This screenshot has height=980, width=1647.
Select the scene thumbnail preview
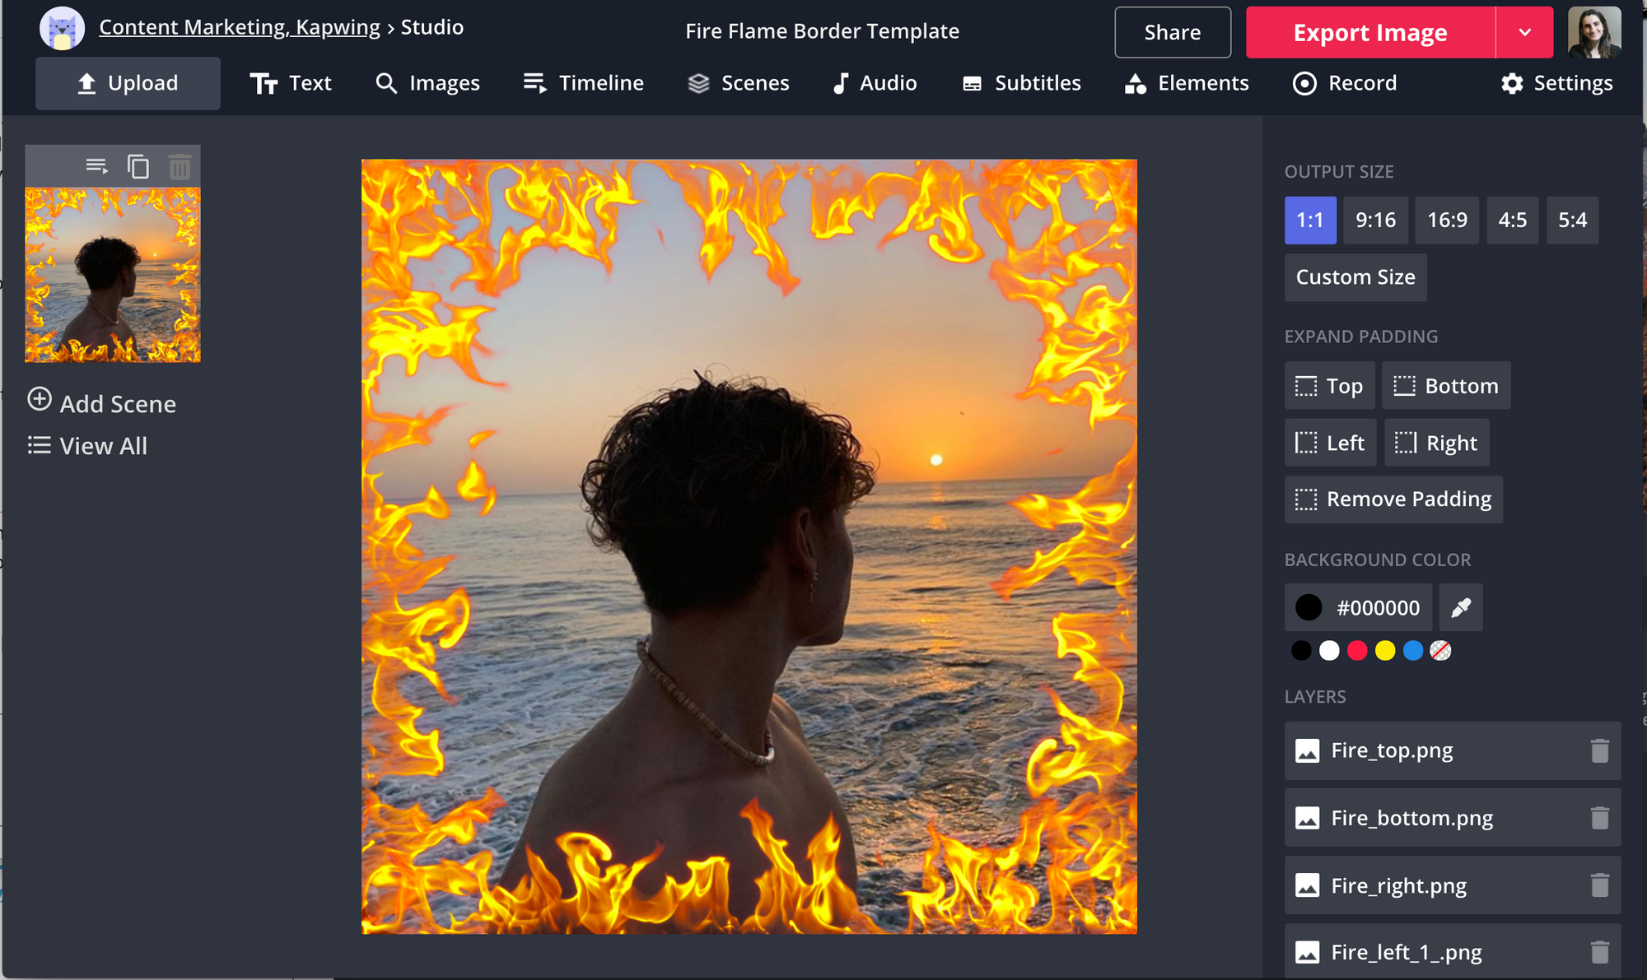(113, 275)
